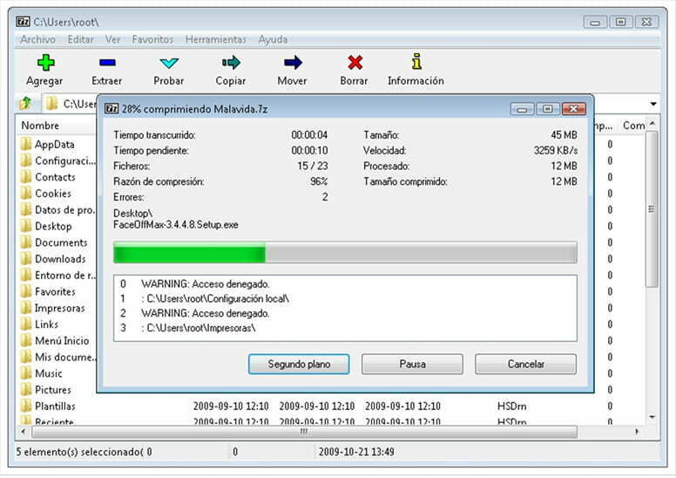Click the Com column header
676x478 pixels.
633,126
